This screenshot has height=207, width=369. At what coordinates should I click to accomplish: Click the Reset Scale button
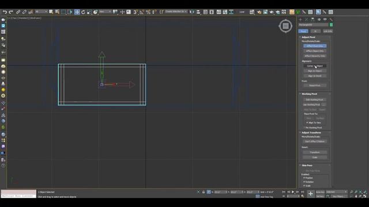tap(315, 158)
